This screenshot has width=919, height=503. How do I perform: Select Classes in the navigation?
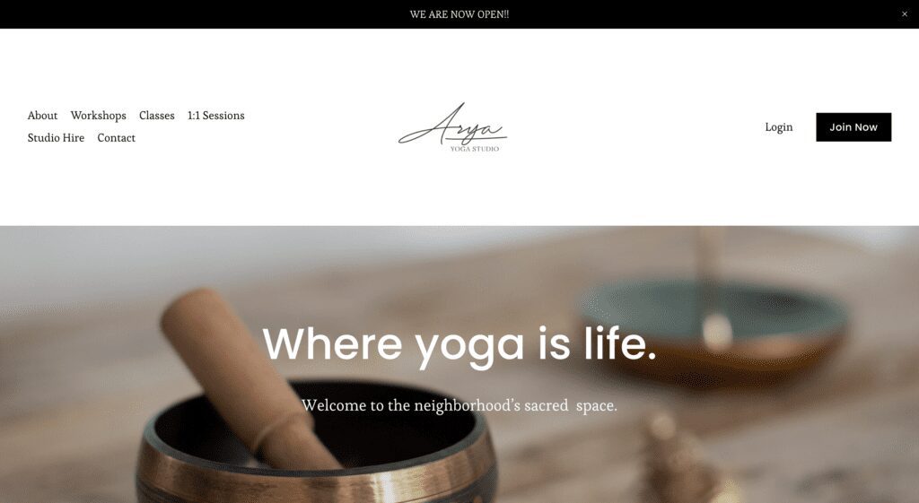[x=156, y=116]
